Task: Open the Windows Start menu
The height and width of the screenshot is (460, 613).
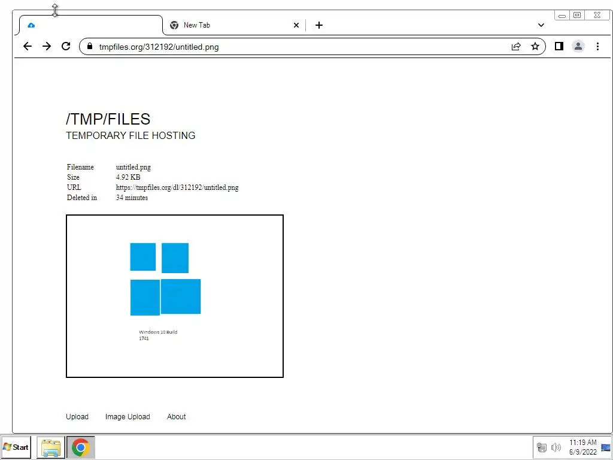Action: click(x=16, y=447)
